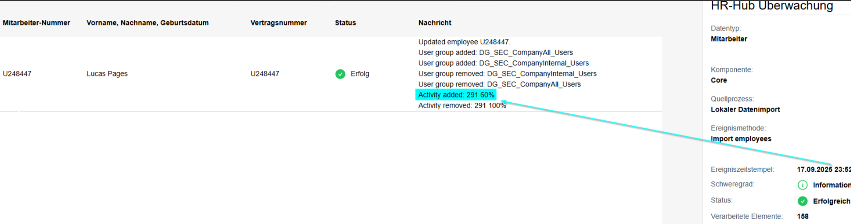The image size is (851, 224).
Task: Click the 'Updated employee U248447.' message line
Action: pos(464,42)
